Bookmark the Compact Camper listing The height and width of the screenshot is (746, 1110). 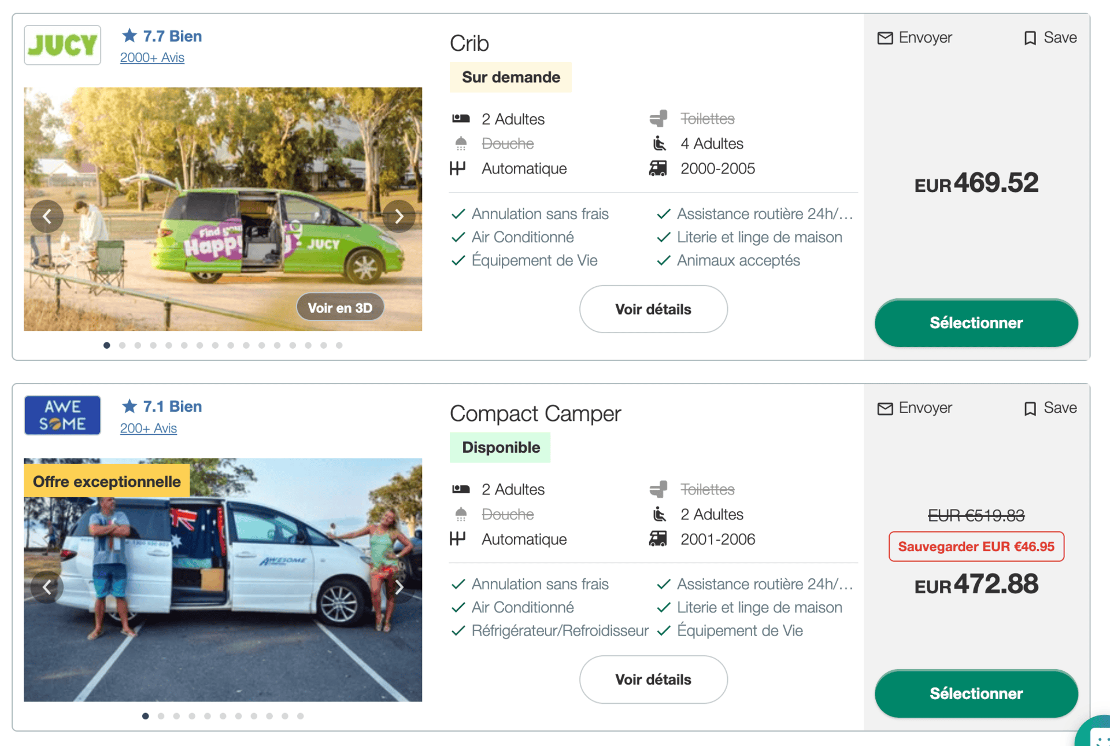pyautogui.click(x=1050, y=408)
